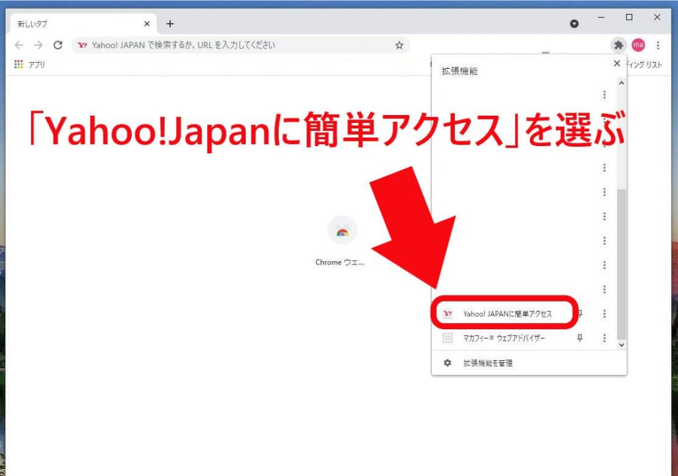The width and height of the screenshot is (678, 476).
Task: Click the Yahoo! JAPAN icon in the address bar
Action: (82, 45)
